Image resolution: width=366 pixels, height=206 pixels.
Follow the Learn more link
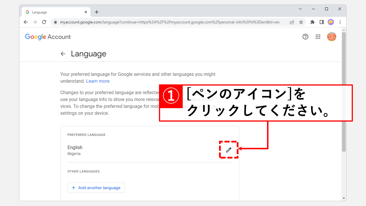[x=98, y=81]
